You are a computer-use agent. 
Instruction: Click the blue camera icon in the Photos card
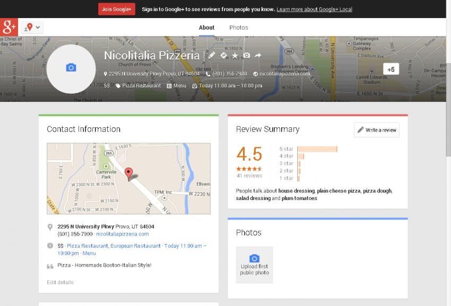click(x=254, y=258)
